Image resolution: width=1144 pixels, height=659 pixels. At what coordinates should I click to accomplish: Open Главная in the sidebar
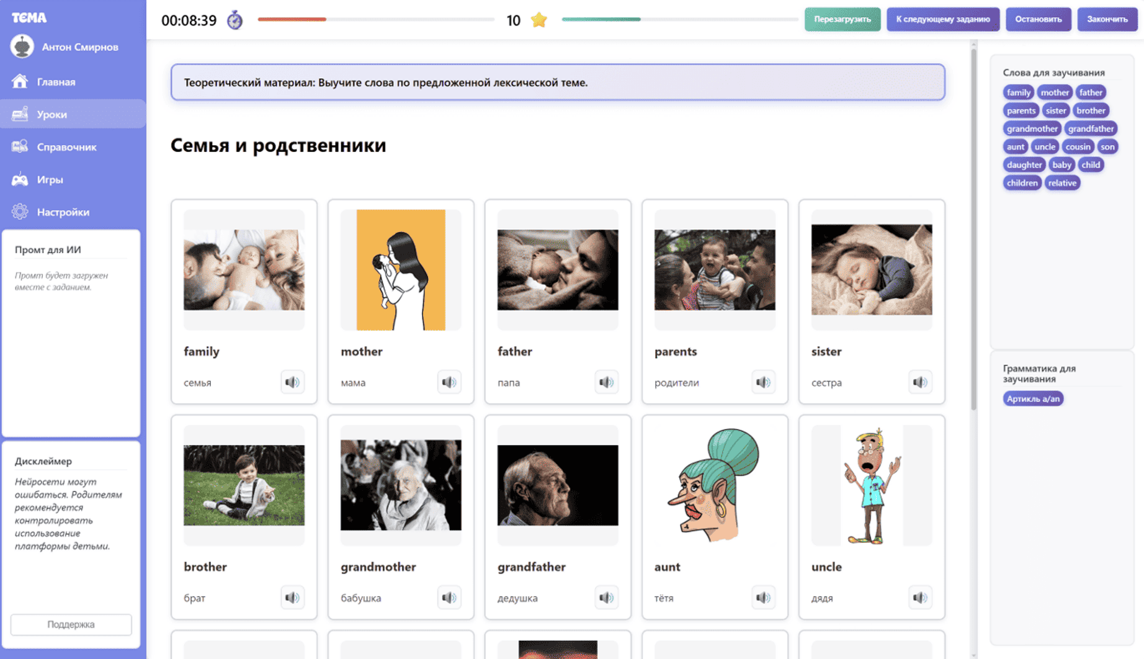pos(73,81)
